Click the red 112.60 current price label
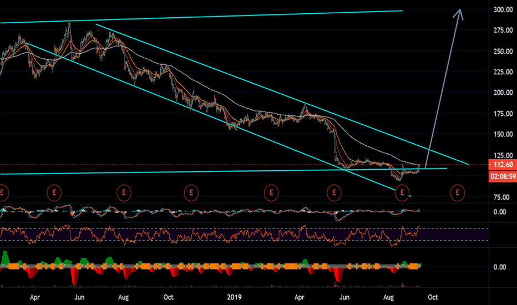This screenshot has height=305, width=517. [x=503, y=165]
